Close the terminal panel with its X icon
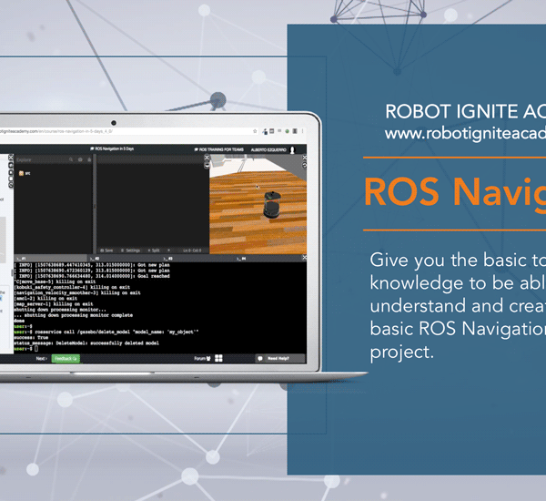The width and height of the screenshot is (546, 501). [304, 257]
